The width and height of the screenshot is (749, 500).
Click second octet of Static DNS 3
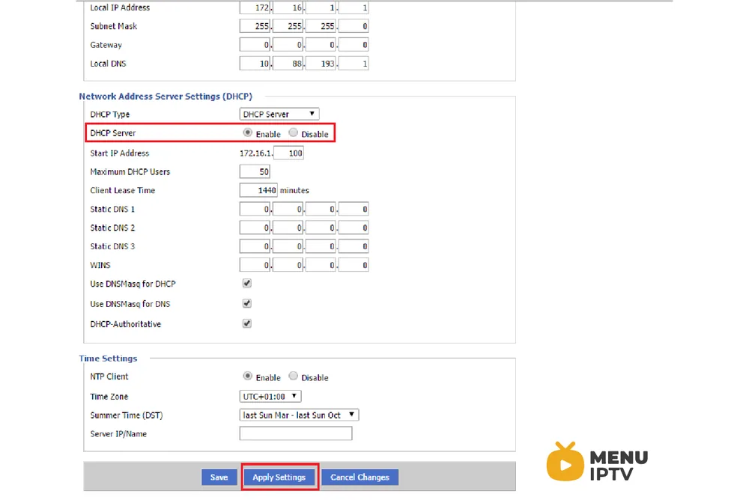[x=288, y=246]
